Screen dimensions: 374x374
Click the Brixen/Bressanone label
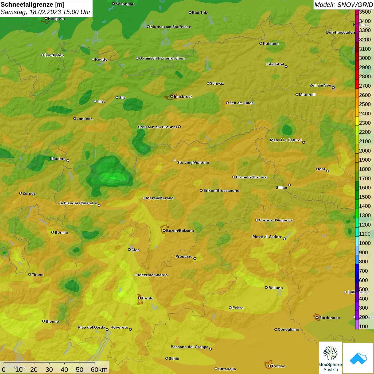(x=221, y=190)
